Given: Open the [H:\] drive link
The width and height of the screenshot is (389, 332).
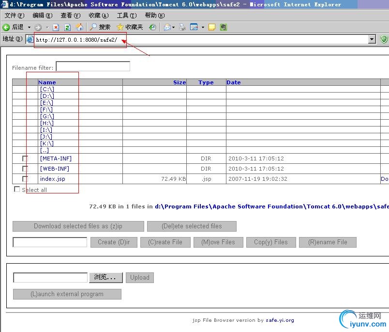Looking at the screenshot, I should tap(46, 123).
